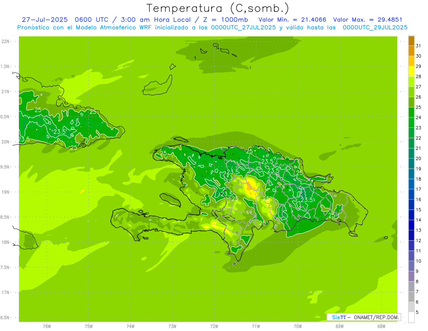Click the legend value "20"
428x331 pixels.
[419, 159]
